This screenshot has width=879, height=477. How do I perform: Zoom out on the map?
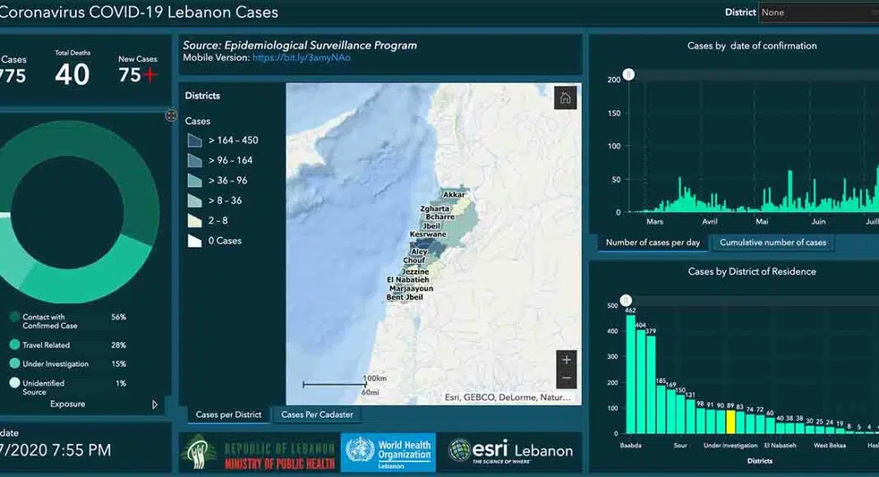(565, 379)
